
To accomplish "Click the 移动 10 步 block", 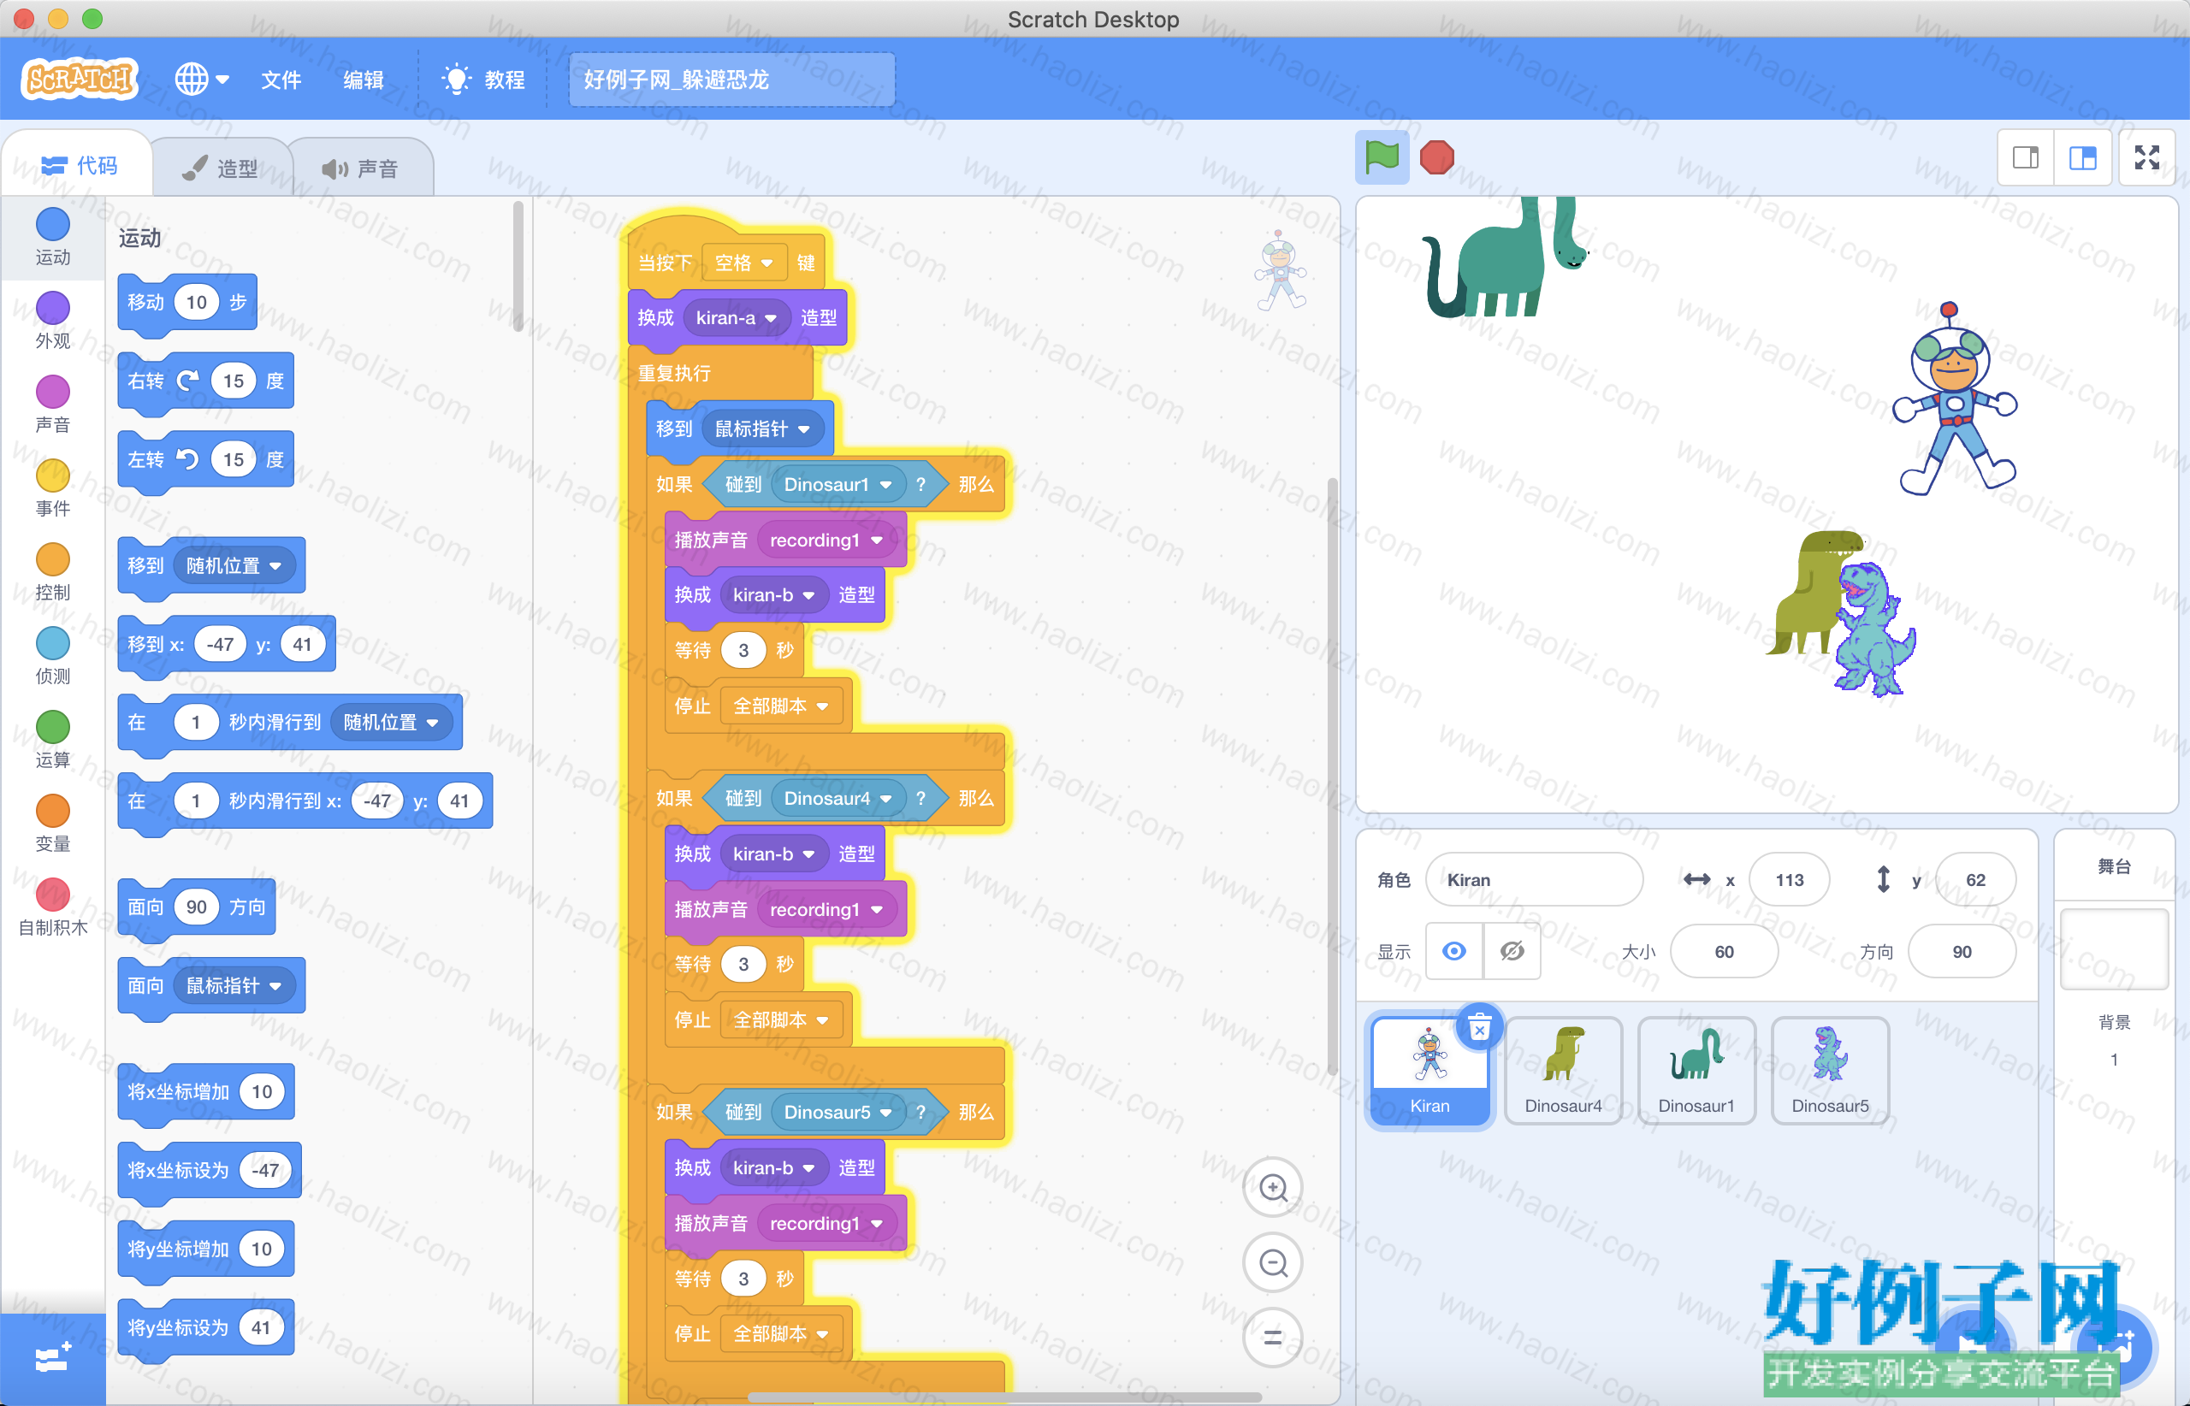I will click(187, 302).
